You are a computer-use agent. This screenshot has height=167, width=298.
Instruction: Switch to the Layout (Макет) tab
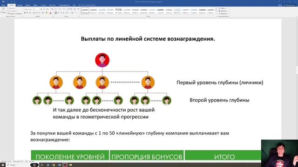tap(35, 5)
